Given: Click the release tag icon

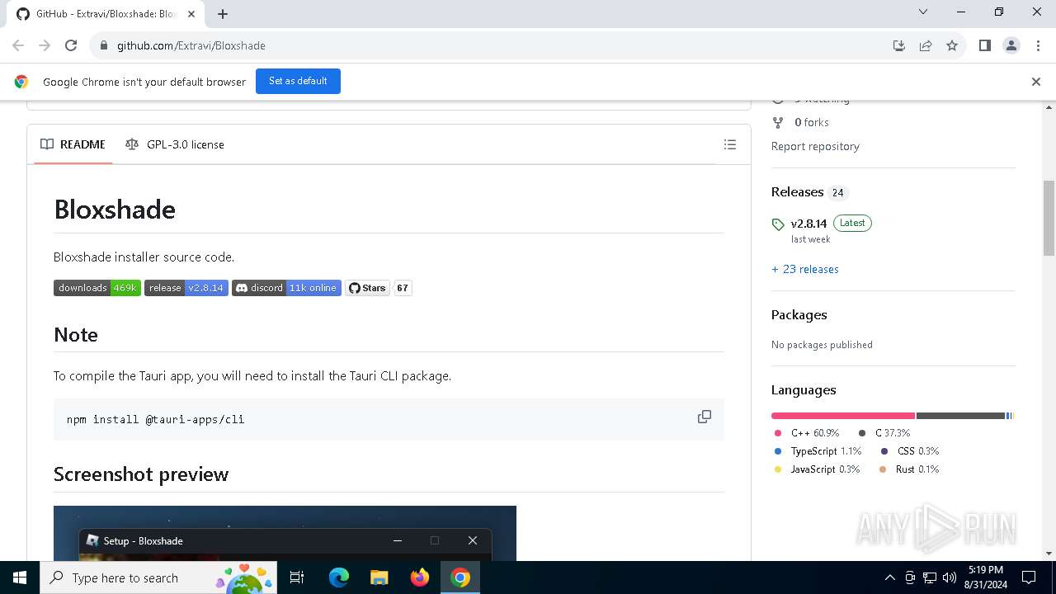Looking at the screenshot, I should 778,224.
